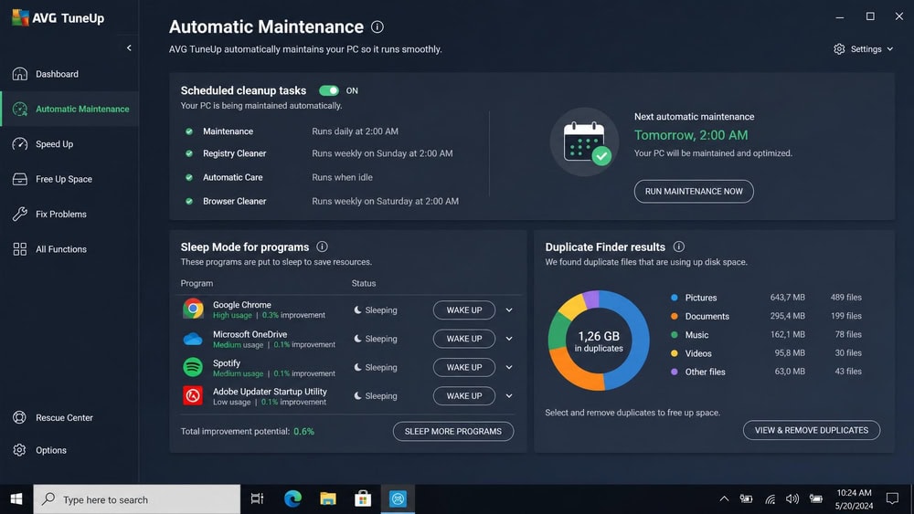Screen dimensions: 914x514
Task: Open the Settings dropdown
Action: tap(864, 49)
